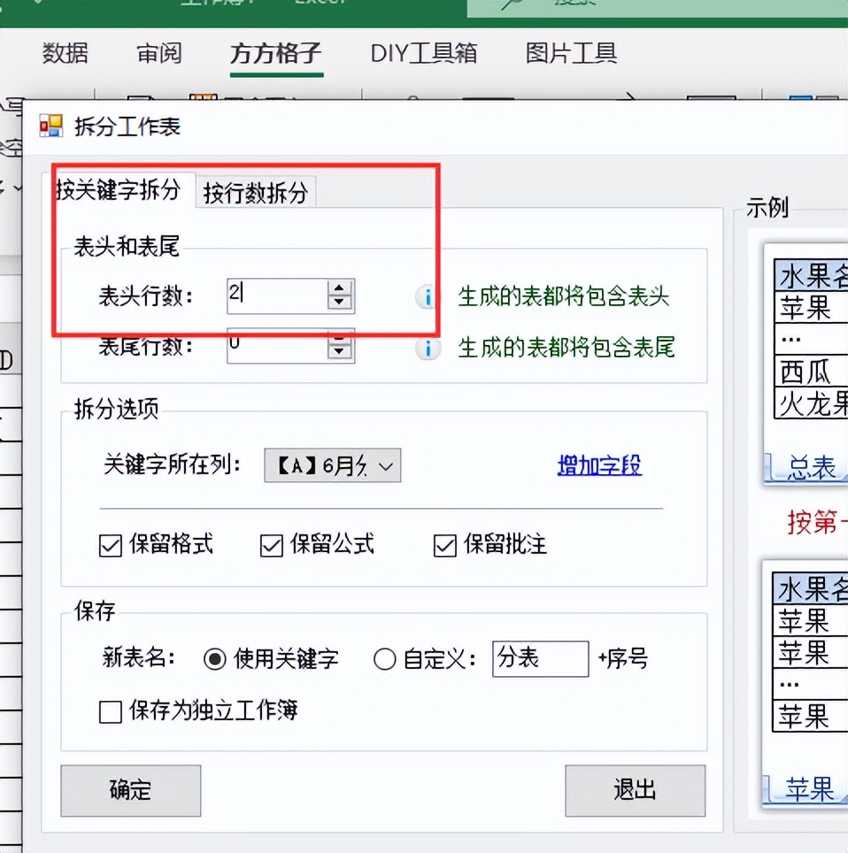This screenshot has height=853, width=848.
Task: Click the info icon beside 表头行数
Action: pos(427,297)
